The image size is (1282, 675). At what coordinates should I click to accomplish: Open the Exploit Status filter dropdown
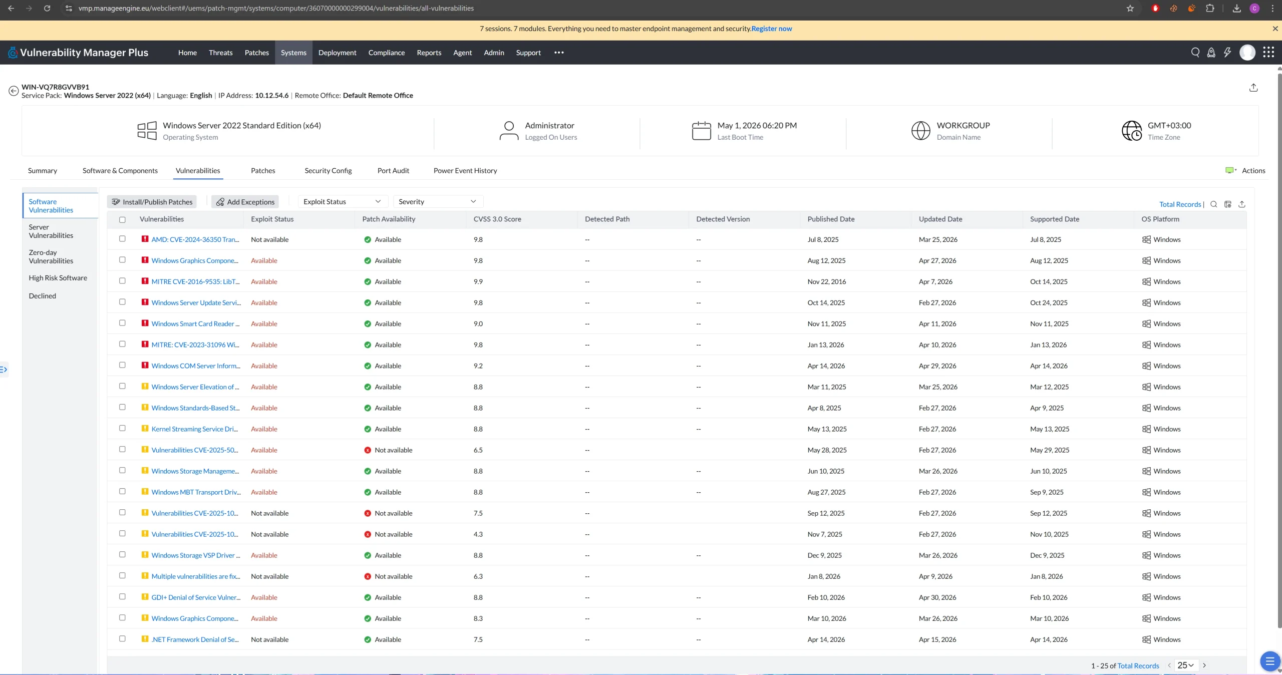click(x=343, y=201)
